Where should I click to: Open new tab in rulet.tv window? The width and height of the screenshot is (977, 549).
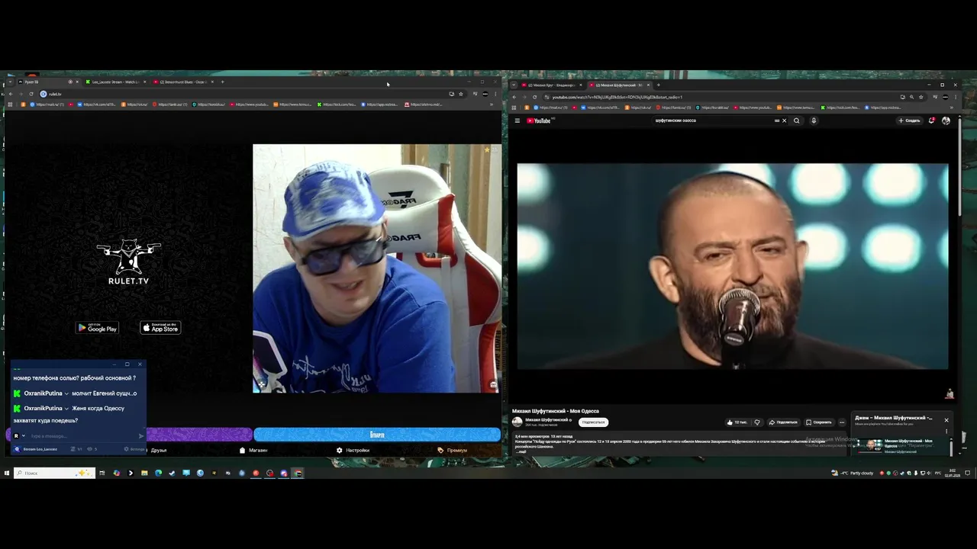[x=222, y=82]
